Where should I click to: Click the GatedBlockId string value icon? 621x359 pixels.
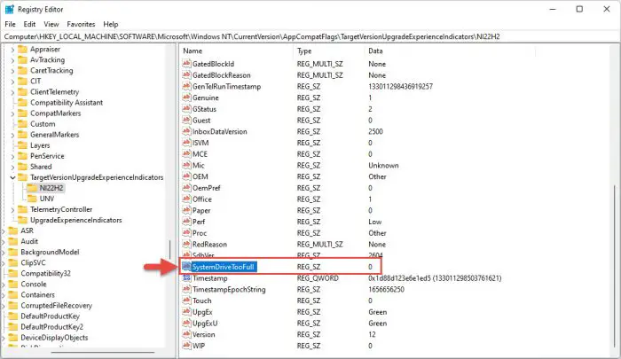[186, 64]
